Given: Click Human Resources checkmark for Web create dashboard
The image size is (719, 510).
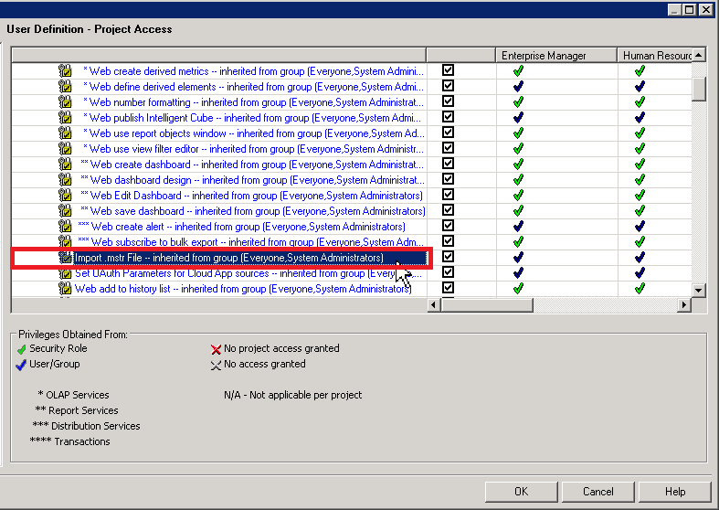Looking at the screenshot, I should click(640, 165).
